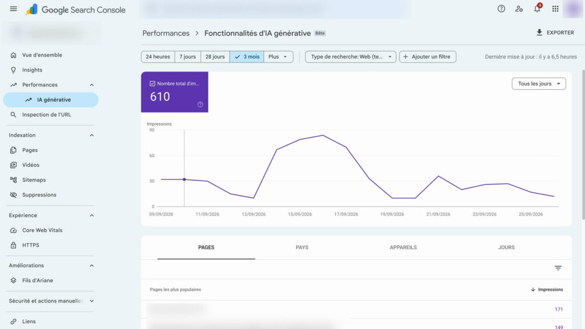Click the chart data point near 10/09/2026
This screenshot has width=585, height=329.
point(185,179)
